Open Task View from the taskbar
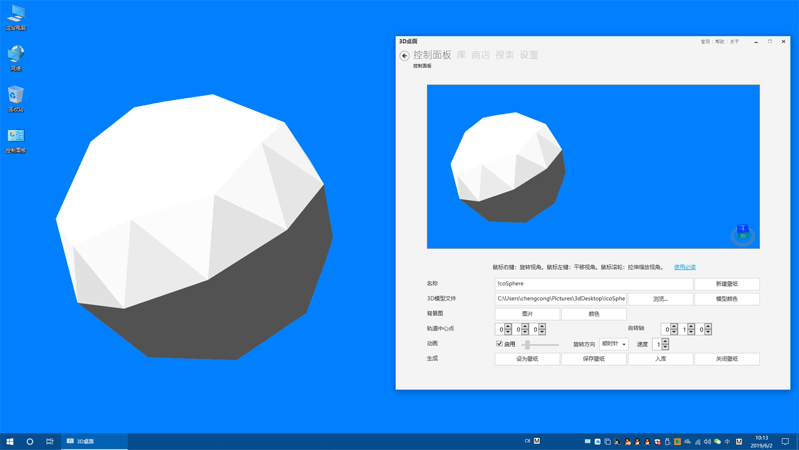This screenshot has width=799, height=450. point(49,441)
